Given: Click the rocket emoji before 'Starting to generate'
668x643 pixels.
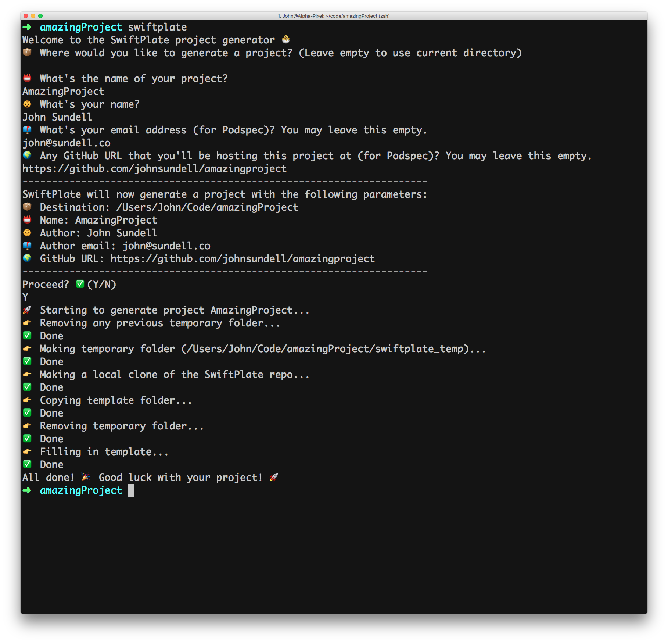Looking at the screenshot, I should pos(27,310).
